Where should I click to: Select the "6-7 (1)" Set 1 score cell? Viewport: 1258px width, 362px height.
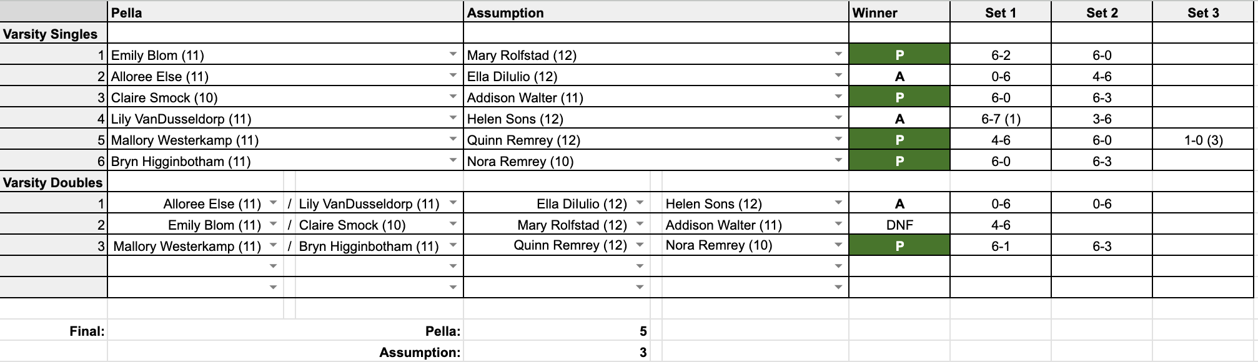pyautogui.click(x=1001, y=119)
